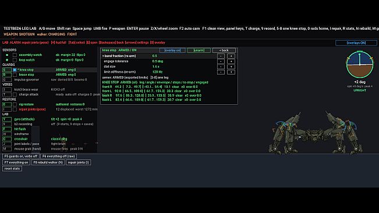
Task: Click the M key box for mouse grab
Action: click(x=7, y=149)
